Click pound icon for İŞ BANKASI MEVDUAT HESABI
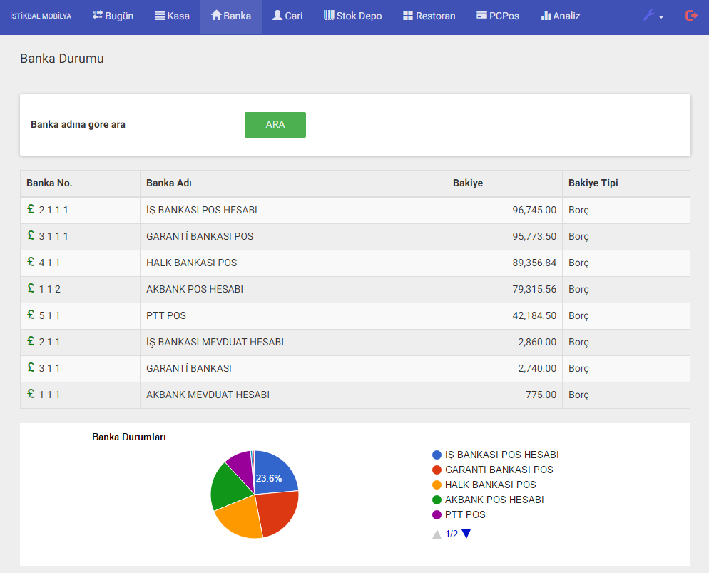The width and height of the screenshot is (709, 573). 31,342
